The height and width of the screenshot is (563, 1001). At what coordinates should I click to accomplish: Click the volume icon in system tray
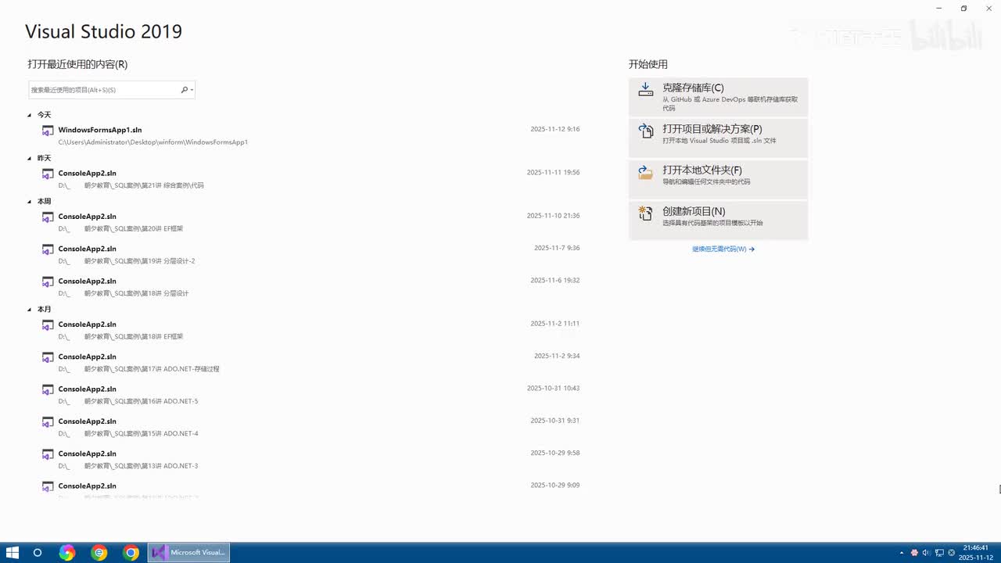[926, 553]
